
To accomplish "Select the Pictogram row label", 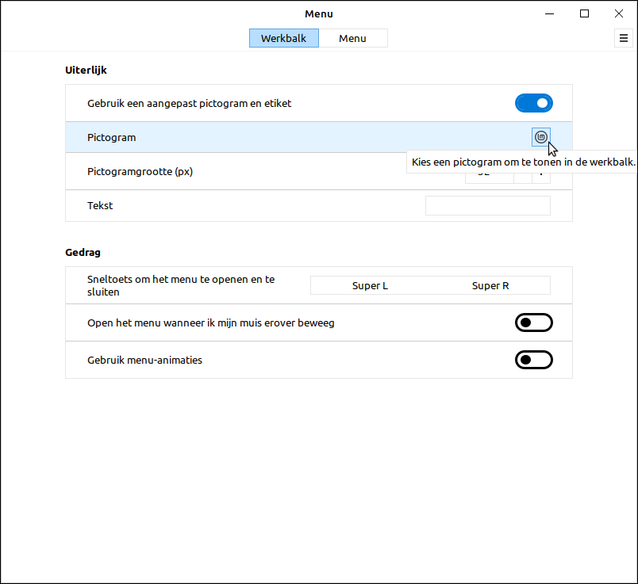I will [111, 137].
